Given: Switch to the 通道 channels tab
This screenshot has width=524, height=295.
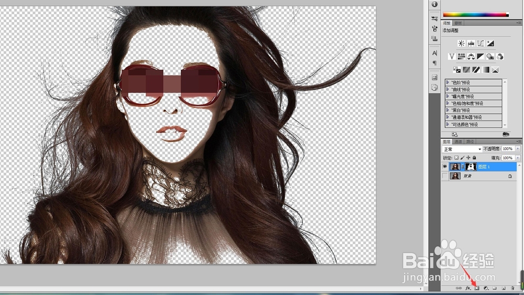Looking at the screenshot, I should (x=458, y=141).
